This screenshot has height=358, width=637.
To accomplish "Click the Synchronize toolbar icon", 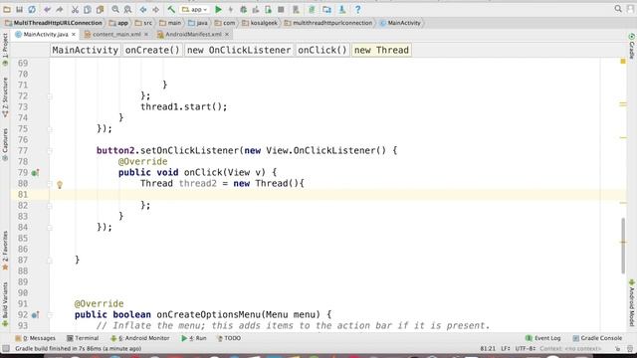I will pos(32,9).
